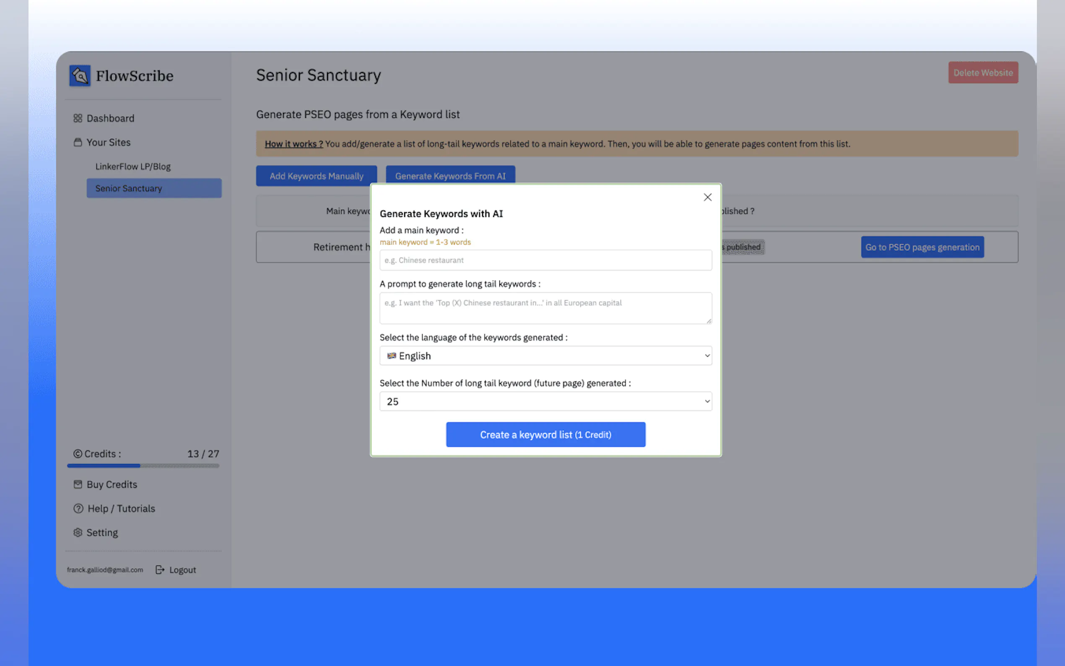Screen dimensions: 1065x666
Task: Click the credits usage progress bar
Action: pyautogui.click(x=143, y=466)
